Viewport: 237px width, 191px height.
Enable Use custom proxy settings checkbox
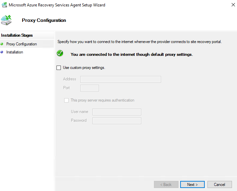58,68
